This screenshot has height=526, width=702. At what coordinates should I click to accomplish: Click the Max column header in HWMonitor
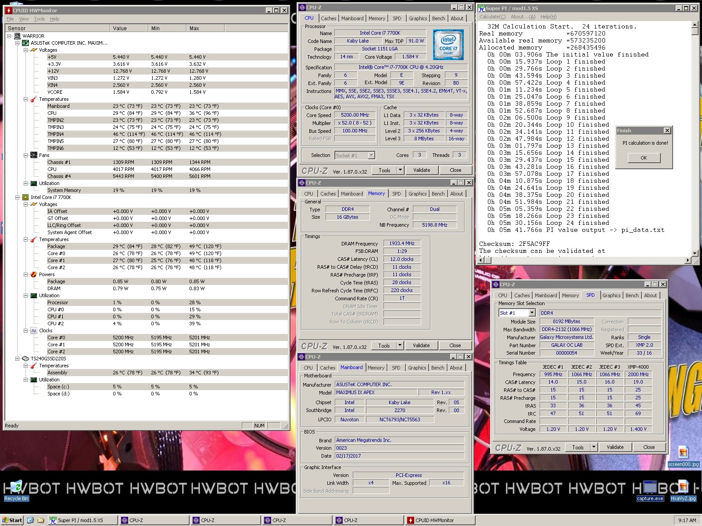[205, 28]
